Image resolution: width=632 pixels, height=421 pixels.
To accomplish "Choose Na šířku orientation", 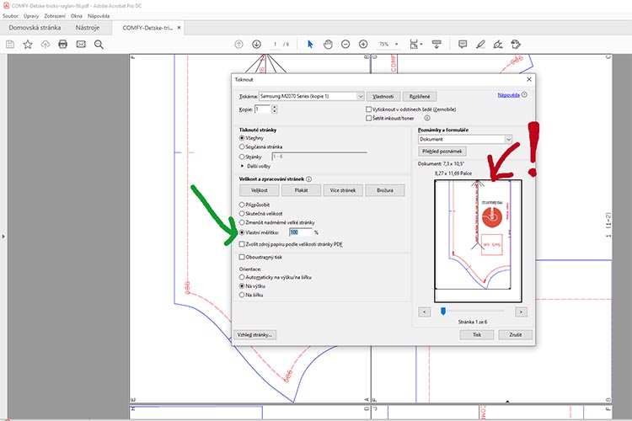I will [244, 296].
